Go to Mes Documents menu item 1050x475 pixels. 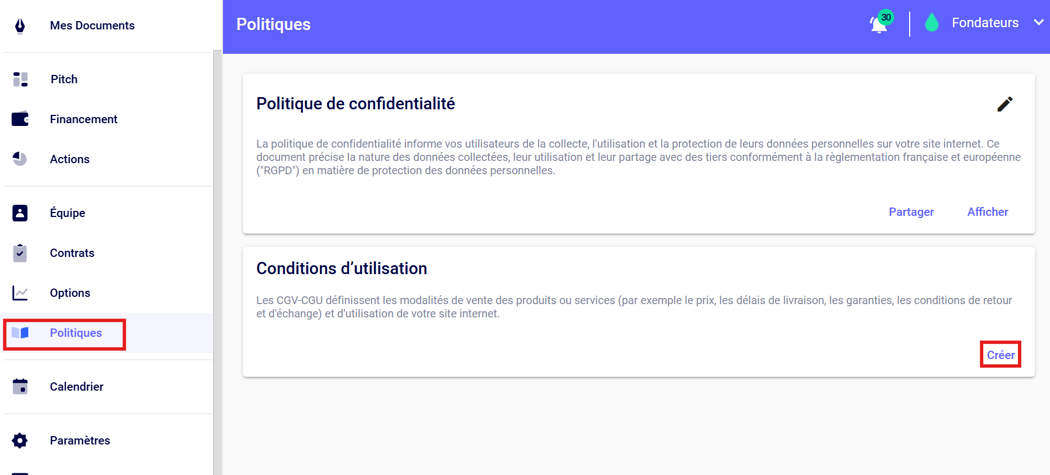tap(92, 26)
